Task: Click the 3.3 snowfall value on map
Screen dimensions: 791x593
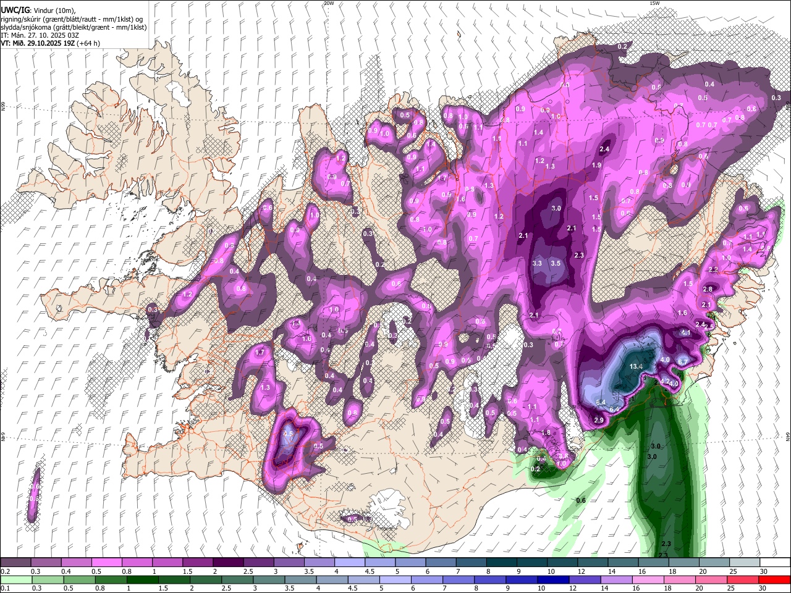Action: click(x=537, y=263)
